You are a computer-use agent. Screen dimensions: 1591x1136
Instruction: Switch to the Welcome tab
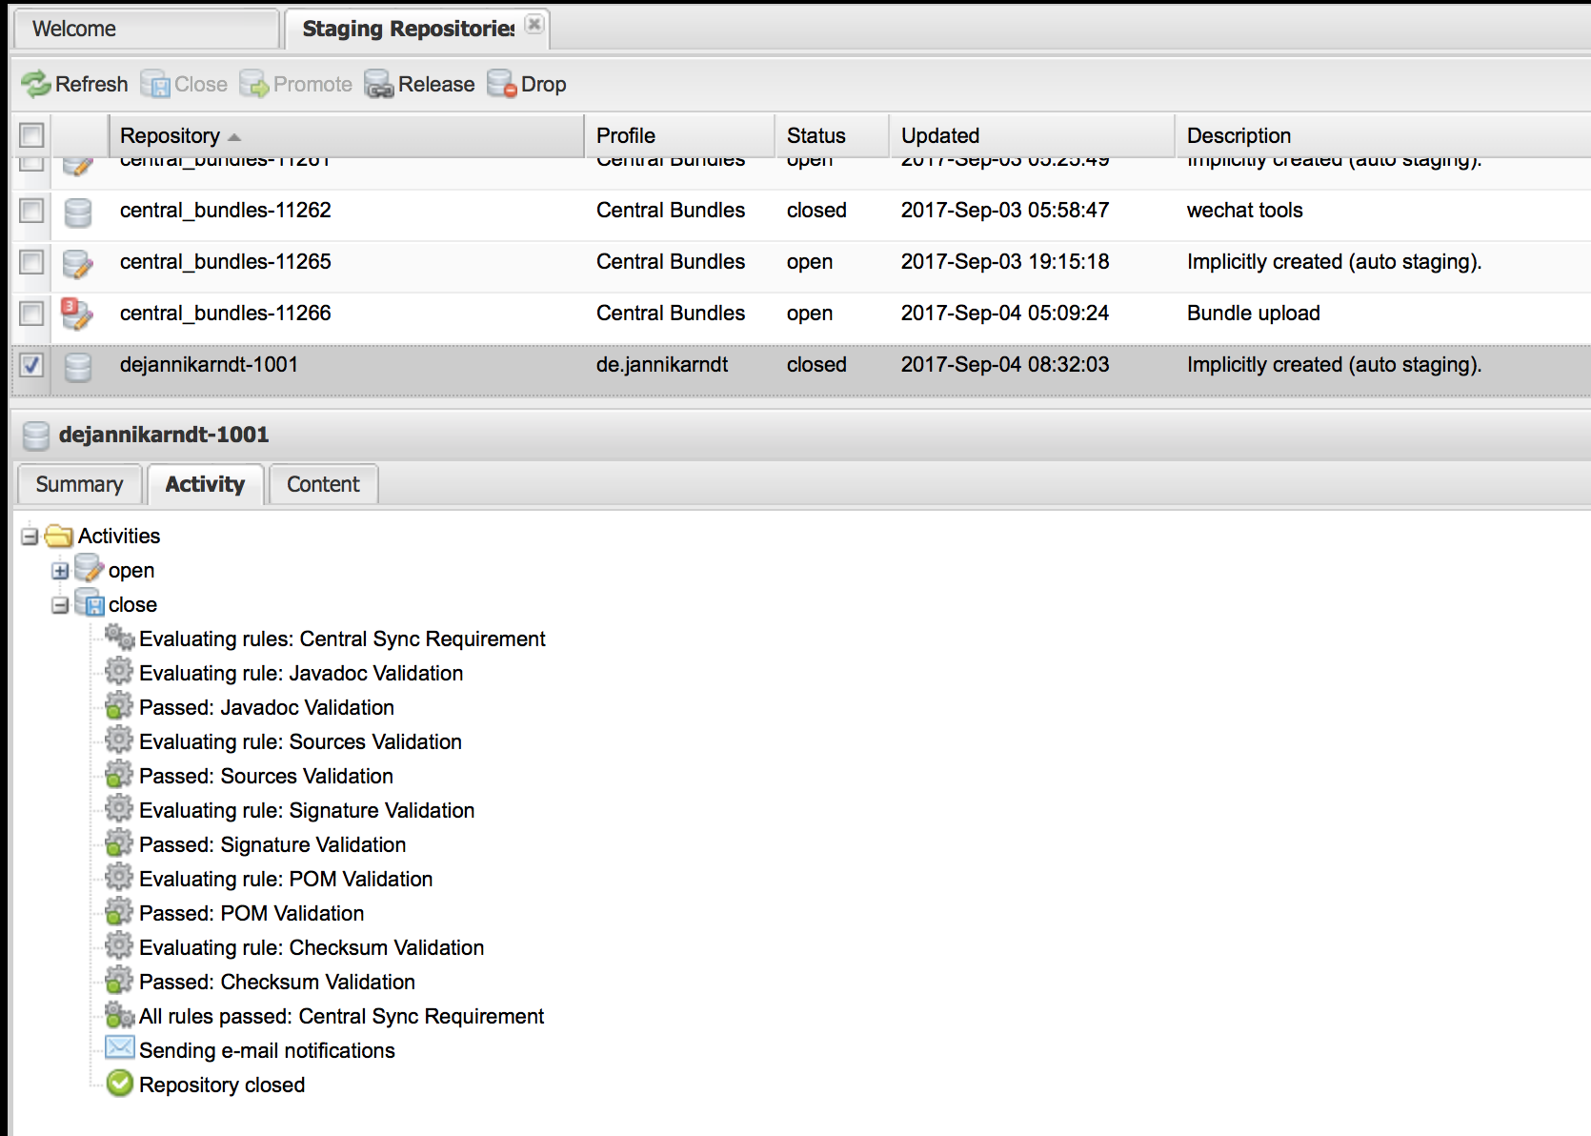(x=146, y=29)
